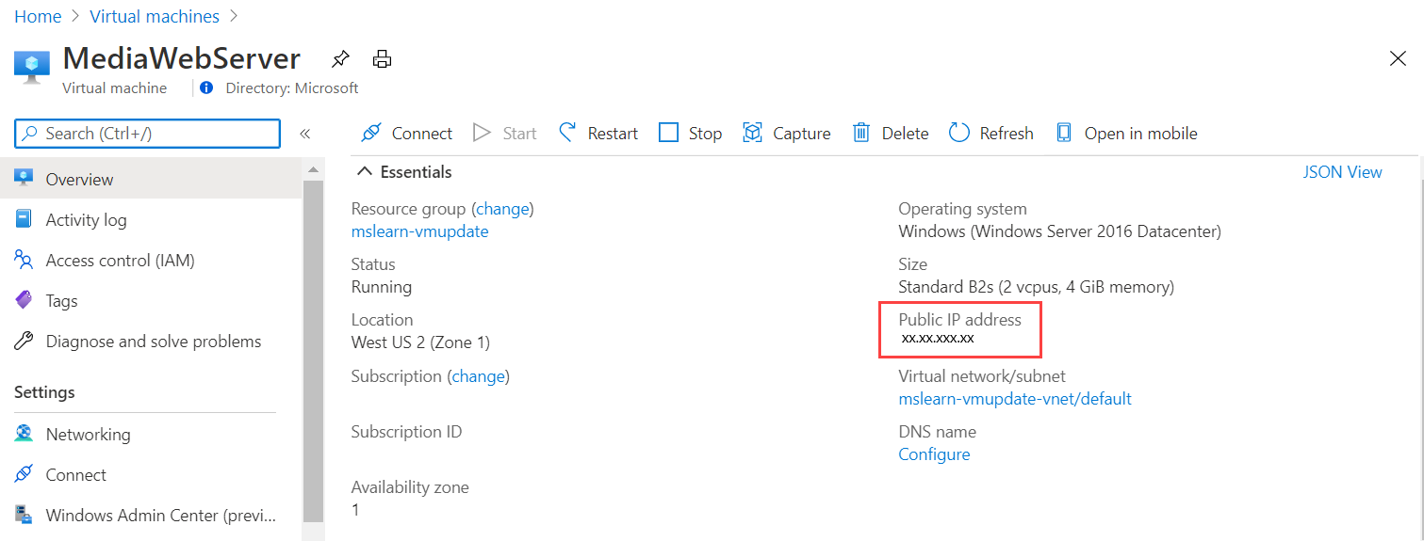
Task: Click the Refresh circular arrow icon
Action: click(x=959, y=133)
